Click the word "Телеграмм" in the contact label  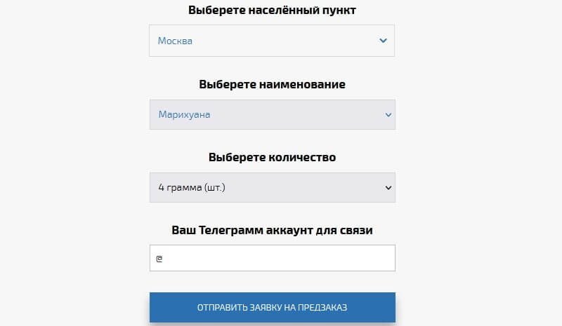coord(231,230)
